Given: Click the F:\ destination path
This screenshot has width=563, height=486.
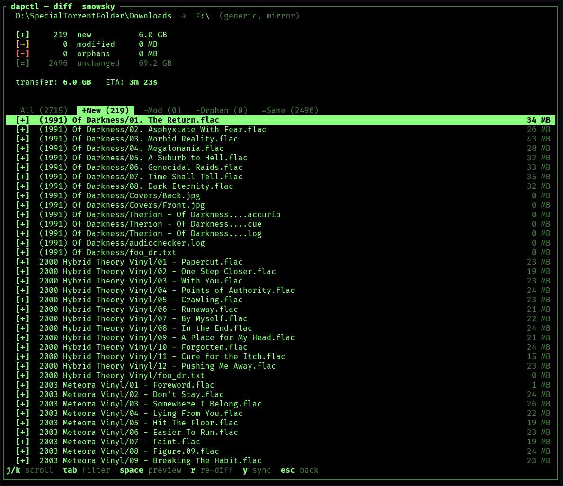Looking at the screenshot, I should click(x=203, y=16).
